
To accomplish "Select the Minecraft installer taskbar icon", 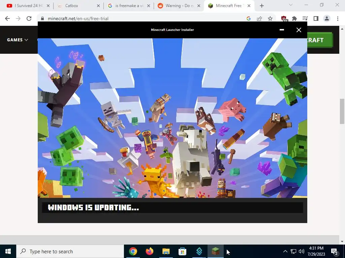I will [216, 251].
